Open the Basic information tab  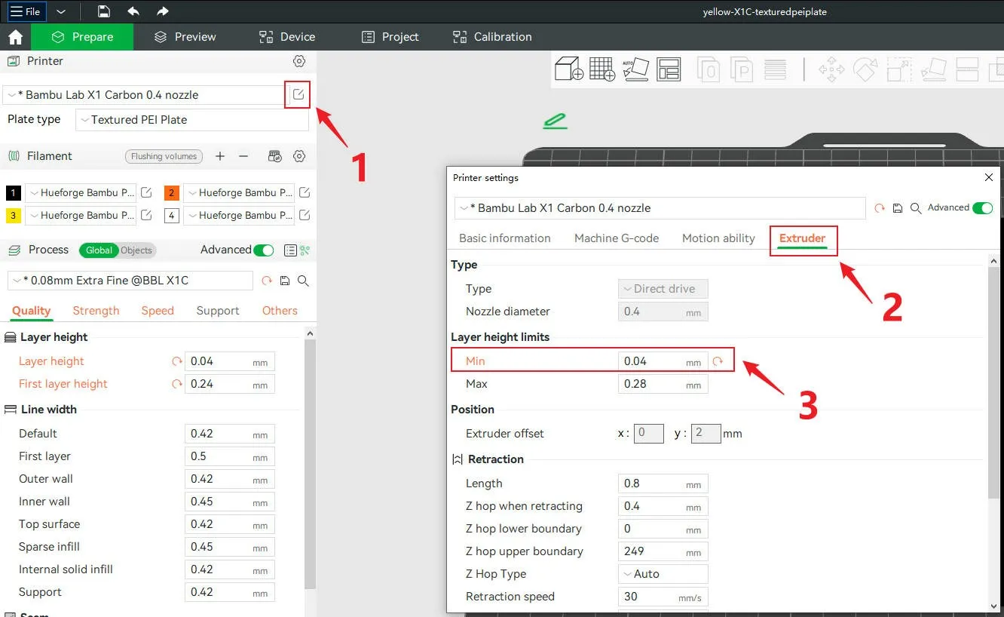click(x=505, y=238)
